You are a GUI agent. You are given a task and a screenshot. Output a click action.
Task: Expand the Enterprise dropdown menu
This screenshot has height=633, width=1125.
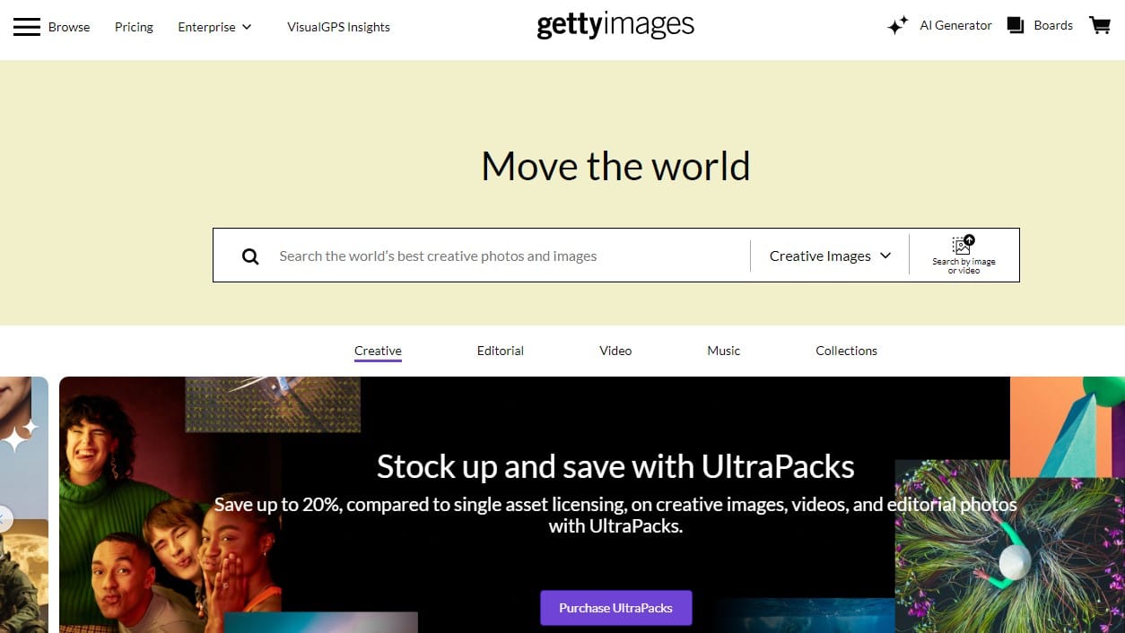[x=215, y=27]
